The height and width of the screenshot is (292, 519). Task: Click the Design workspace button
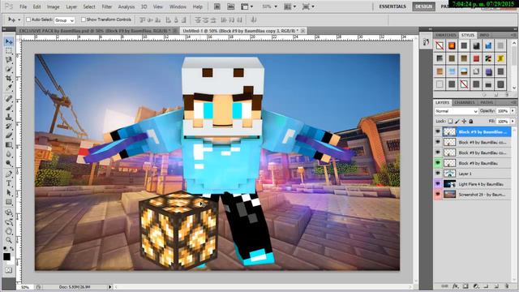[423, 6]
